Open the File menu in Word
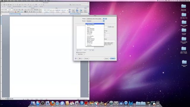Screen dimensions: 190x107 pyautogui.click(x=9, y=1)
